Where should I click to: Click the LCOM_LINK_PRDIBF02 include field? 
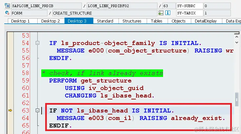(x=122, y=6)
